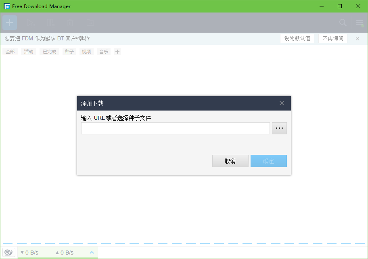The image size is (368, 259).
Task: Open the downloads folder icon
Action: tap(90, 23)
